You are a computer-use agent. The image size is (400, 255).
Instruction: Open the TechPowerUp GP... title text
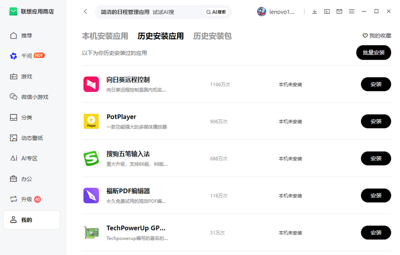click(x=136, y=228)
